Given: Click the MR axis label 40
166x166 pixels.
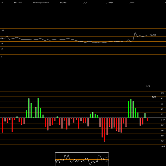Looking at the screenshot, I should (162, 109).
